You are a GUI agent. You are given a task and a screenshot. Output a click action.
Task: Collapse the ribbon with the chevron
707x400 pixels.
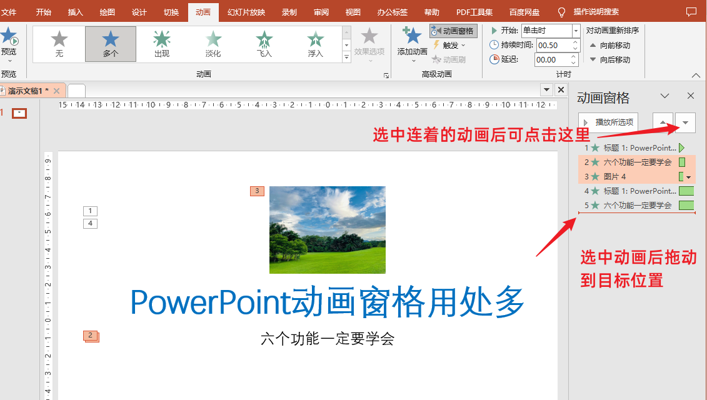coord(696,75)
